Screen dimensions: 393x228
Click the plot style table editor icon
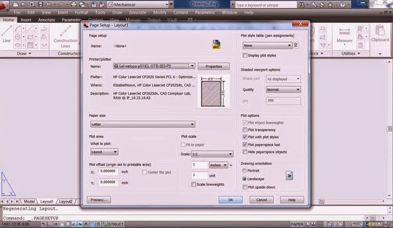296,45
